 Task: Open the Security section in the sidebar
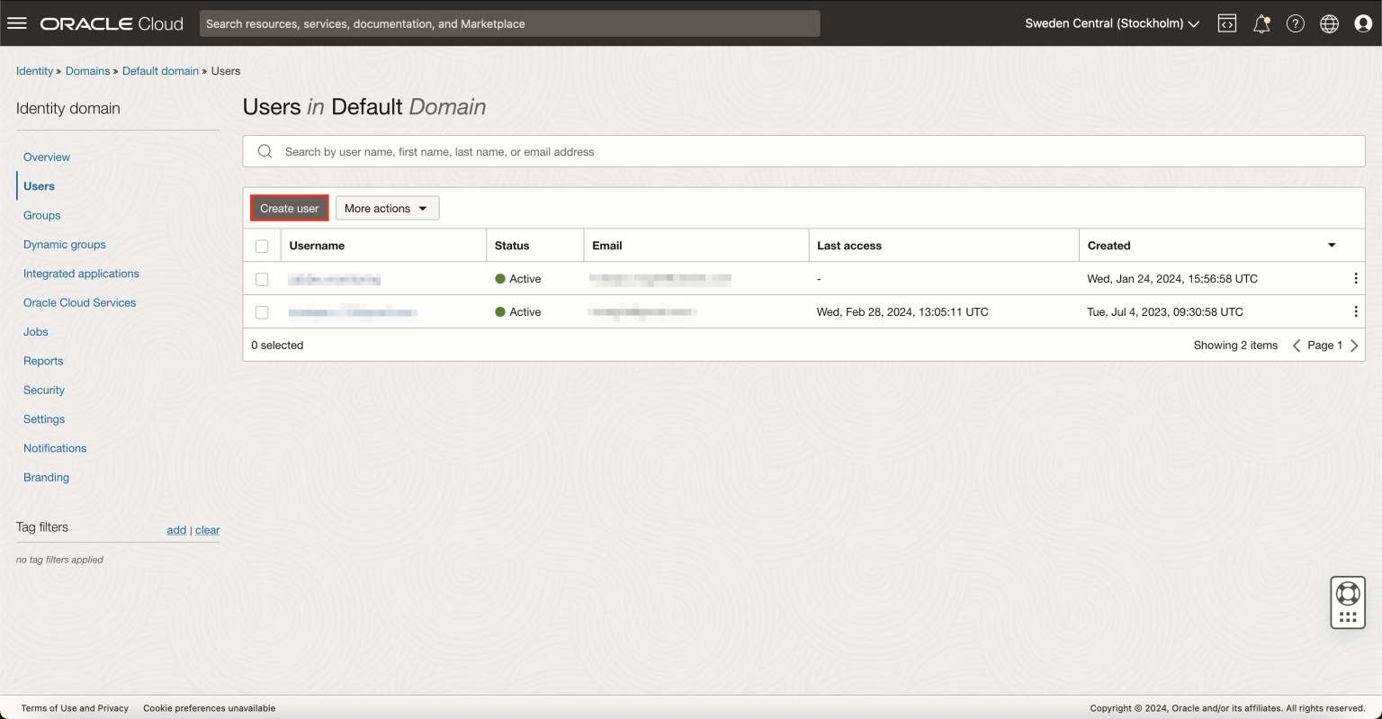pos(43,390)
